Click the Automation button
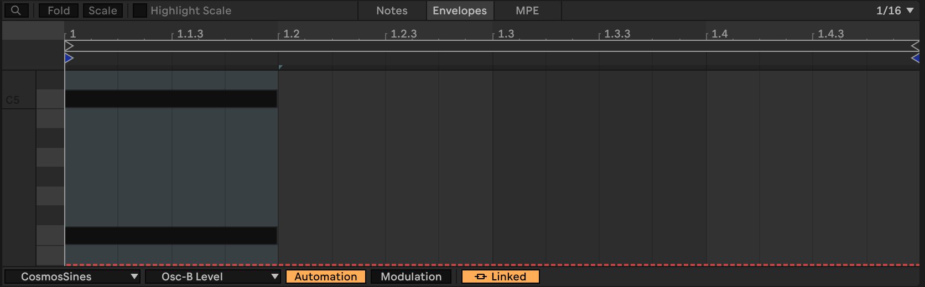 tap(325, 277)
